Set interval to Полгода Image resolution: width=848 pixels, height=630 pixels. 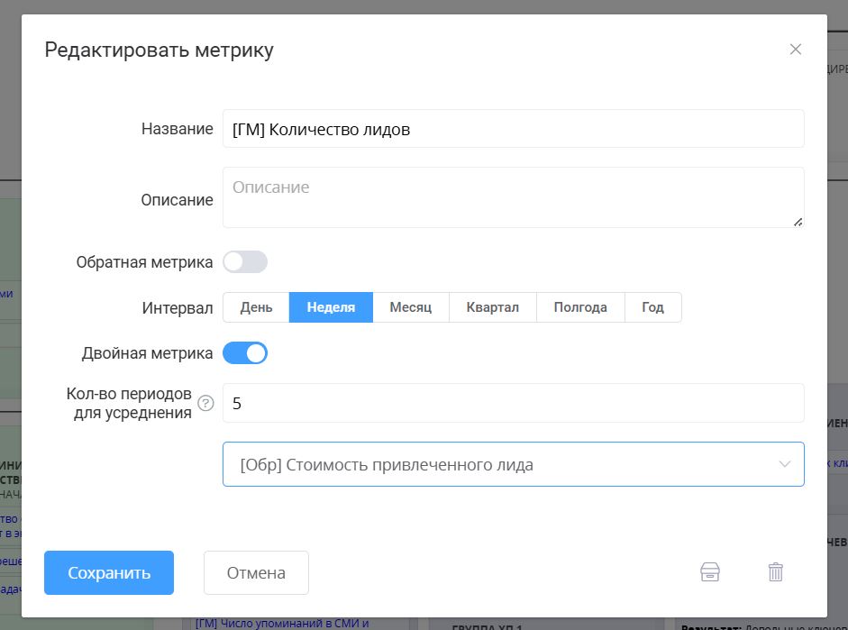click(x=580, y=306)
